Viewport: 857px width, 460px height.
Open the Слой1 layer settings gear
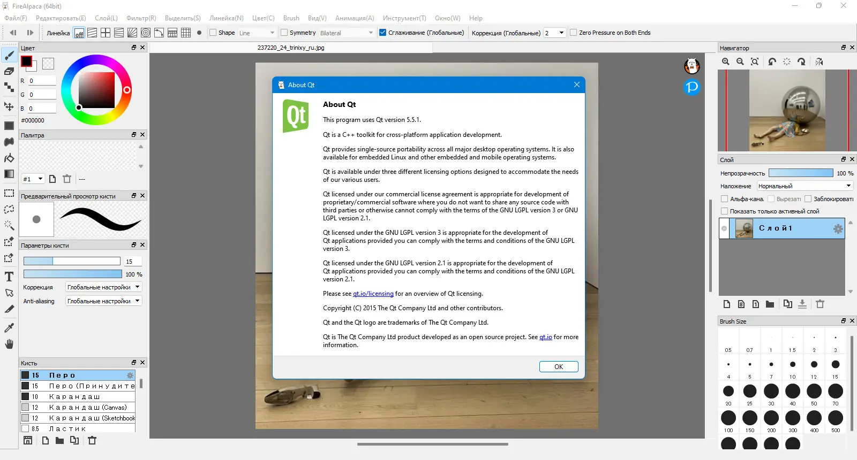click(x=838, y=229)
